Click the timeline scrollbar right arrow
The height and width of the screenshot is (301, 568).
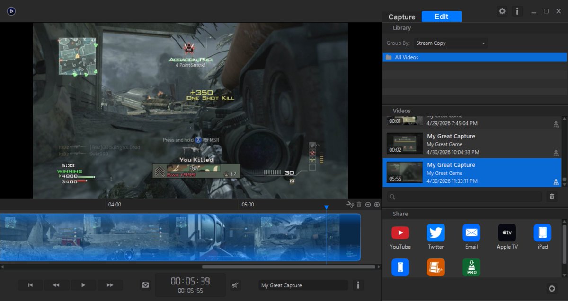379,267
